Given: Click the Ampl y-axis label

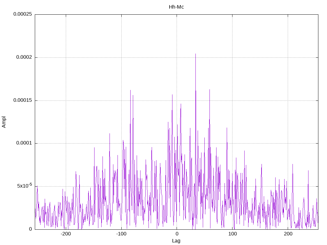Looking at the screenshot, I should click(4, 122).
